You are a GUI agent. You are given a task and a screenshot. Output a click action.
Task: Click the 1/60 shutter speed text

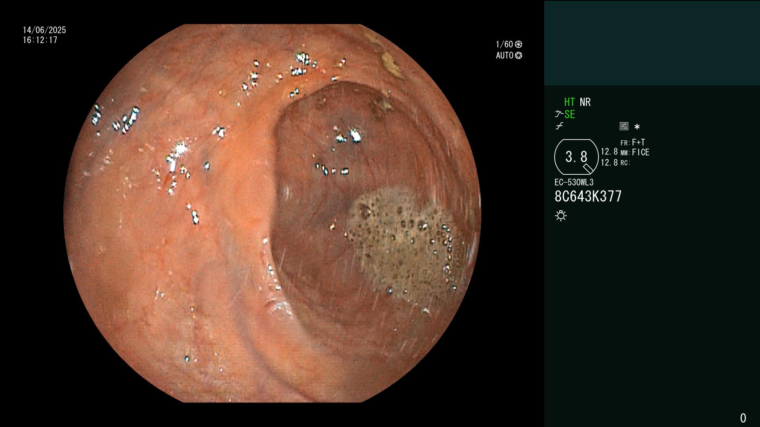505,44
